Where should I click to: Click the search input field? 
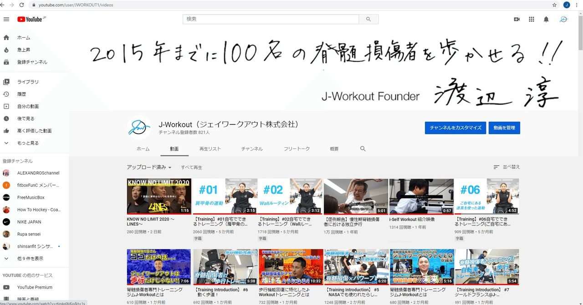271,20
